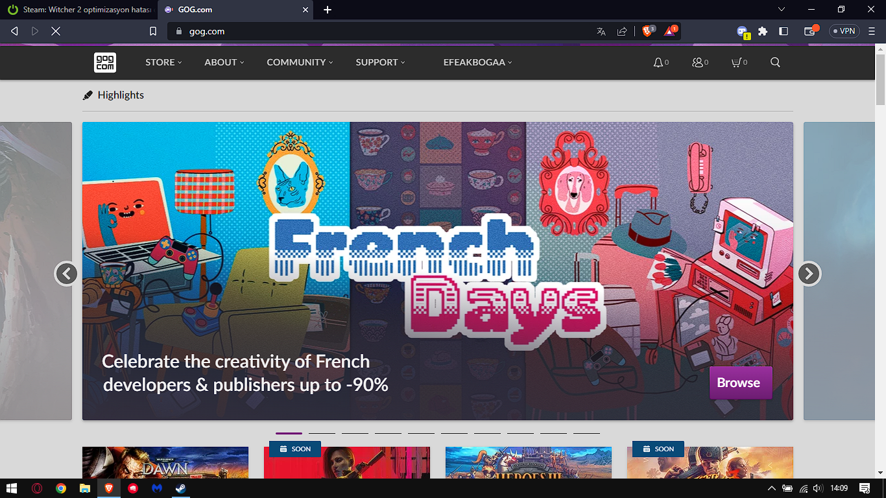Open Steam from the taskbar
The height and width of the screenshot is (498, 886).
click(x=181, y=488)
